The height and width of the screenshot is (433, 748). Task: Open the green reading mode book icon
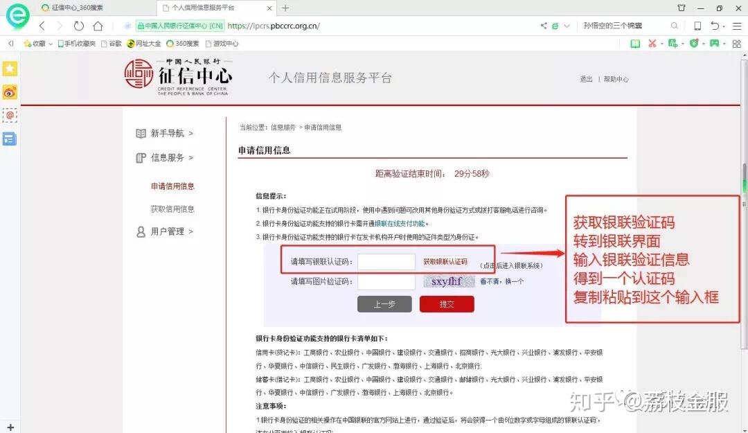[635, 44]
